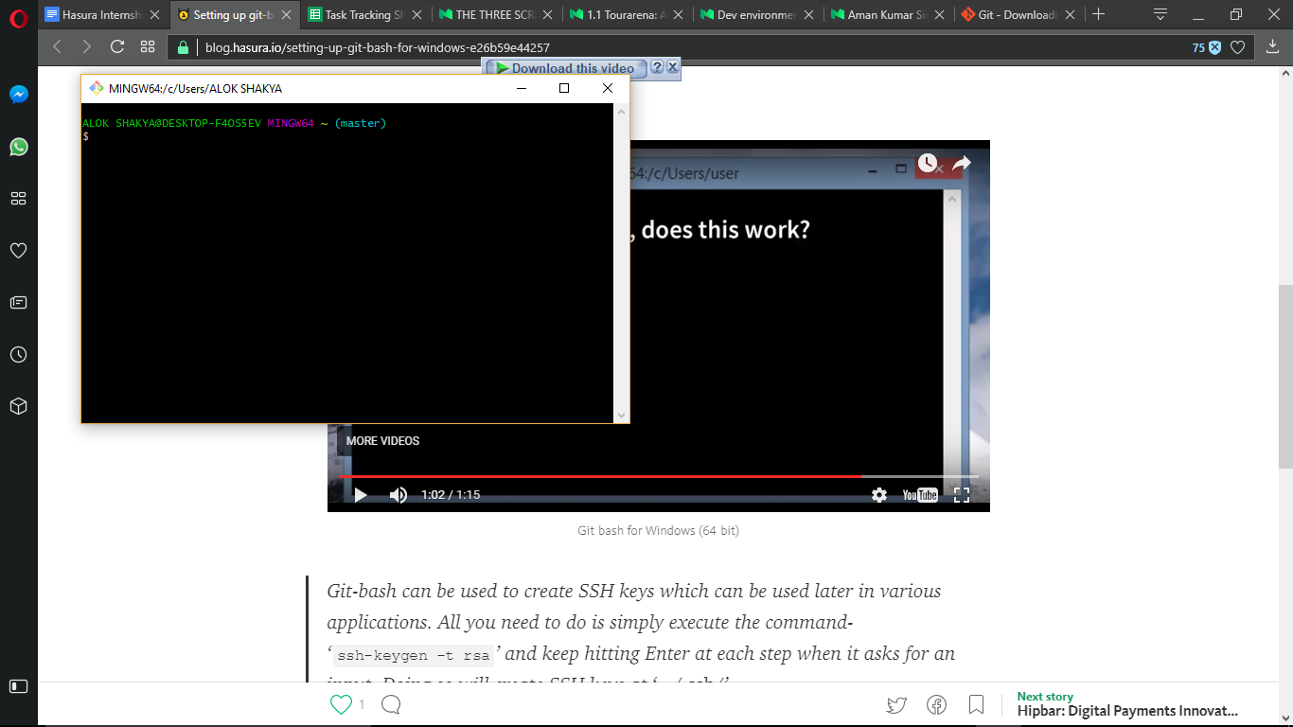Click the green security lock icon
The height and width of the screenshot is (727, 1293).
[184, 47]
